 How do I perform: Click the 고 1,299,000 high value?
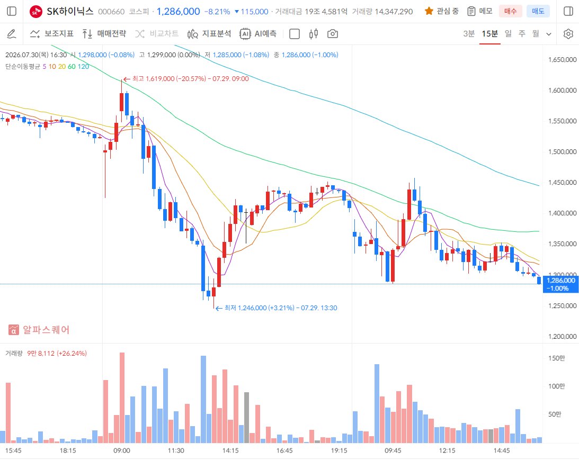[x=169, y=55]
